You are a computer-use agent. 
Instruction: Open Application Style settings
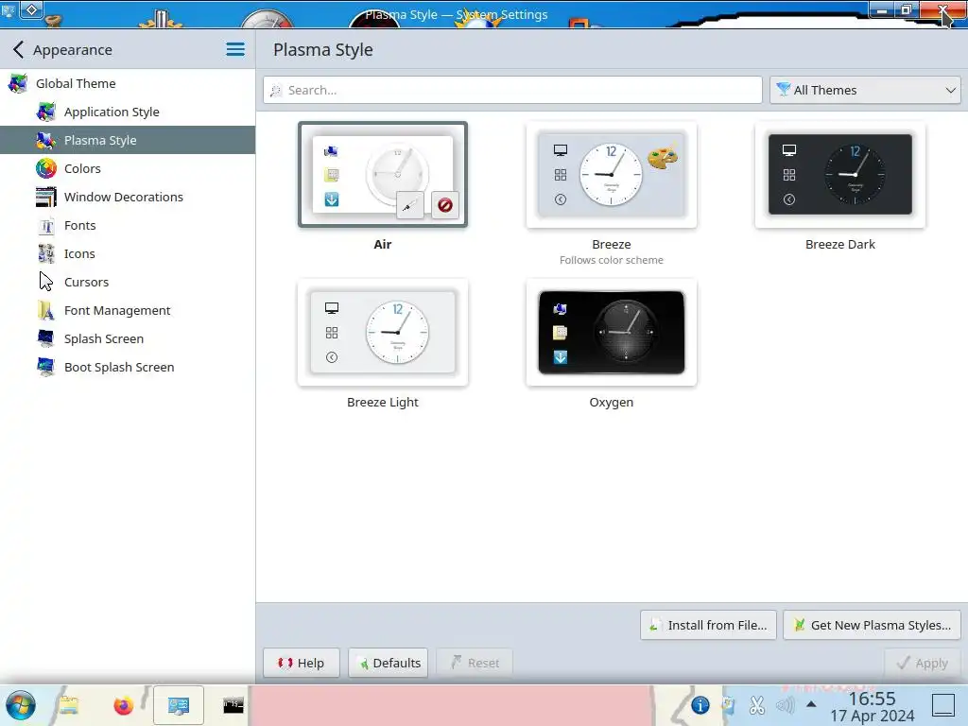(128, 112)
